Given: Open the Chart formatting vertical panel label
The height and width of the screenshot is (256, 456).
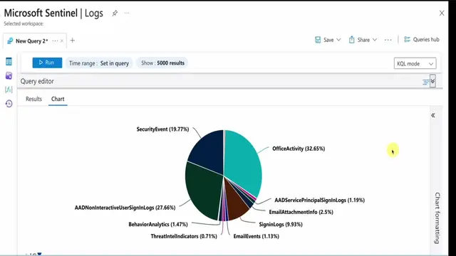Looking at the screenshot, I should click(x=437, y=218).
